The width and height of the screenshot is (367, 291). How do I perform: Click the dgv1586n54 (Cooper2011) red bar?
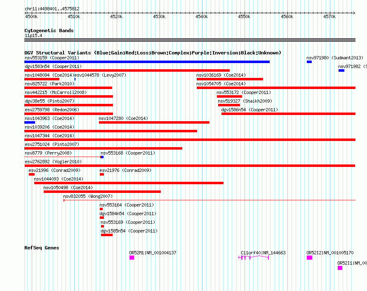(288, 114)
